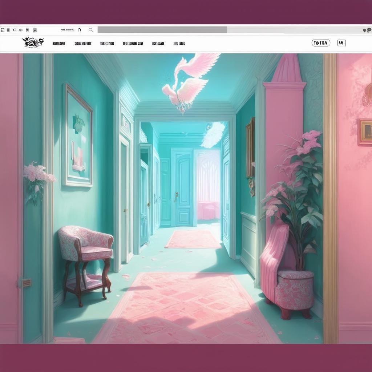Open the fifth navigation menu item
372x372 pixels.
click(158, 44)
